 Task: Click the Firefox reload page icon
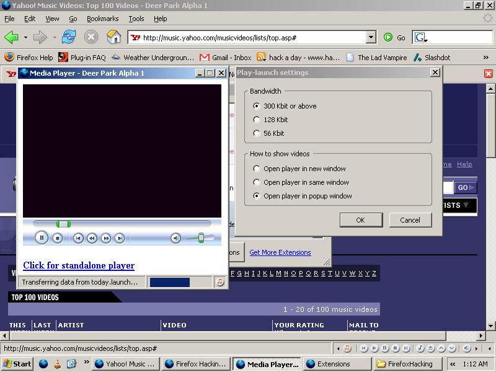click(68, 37)
